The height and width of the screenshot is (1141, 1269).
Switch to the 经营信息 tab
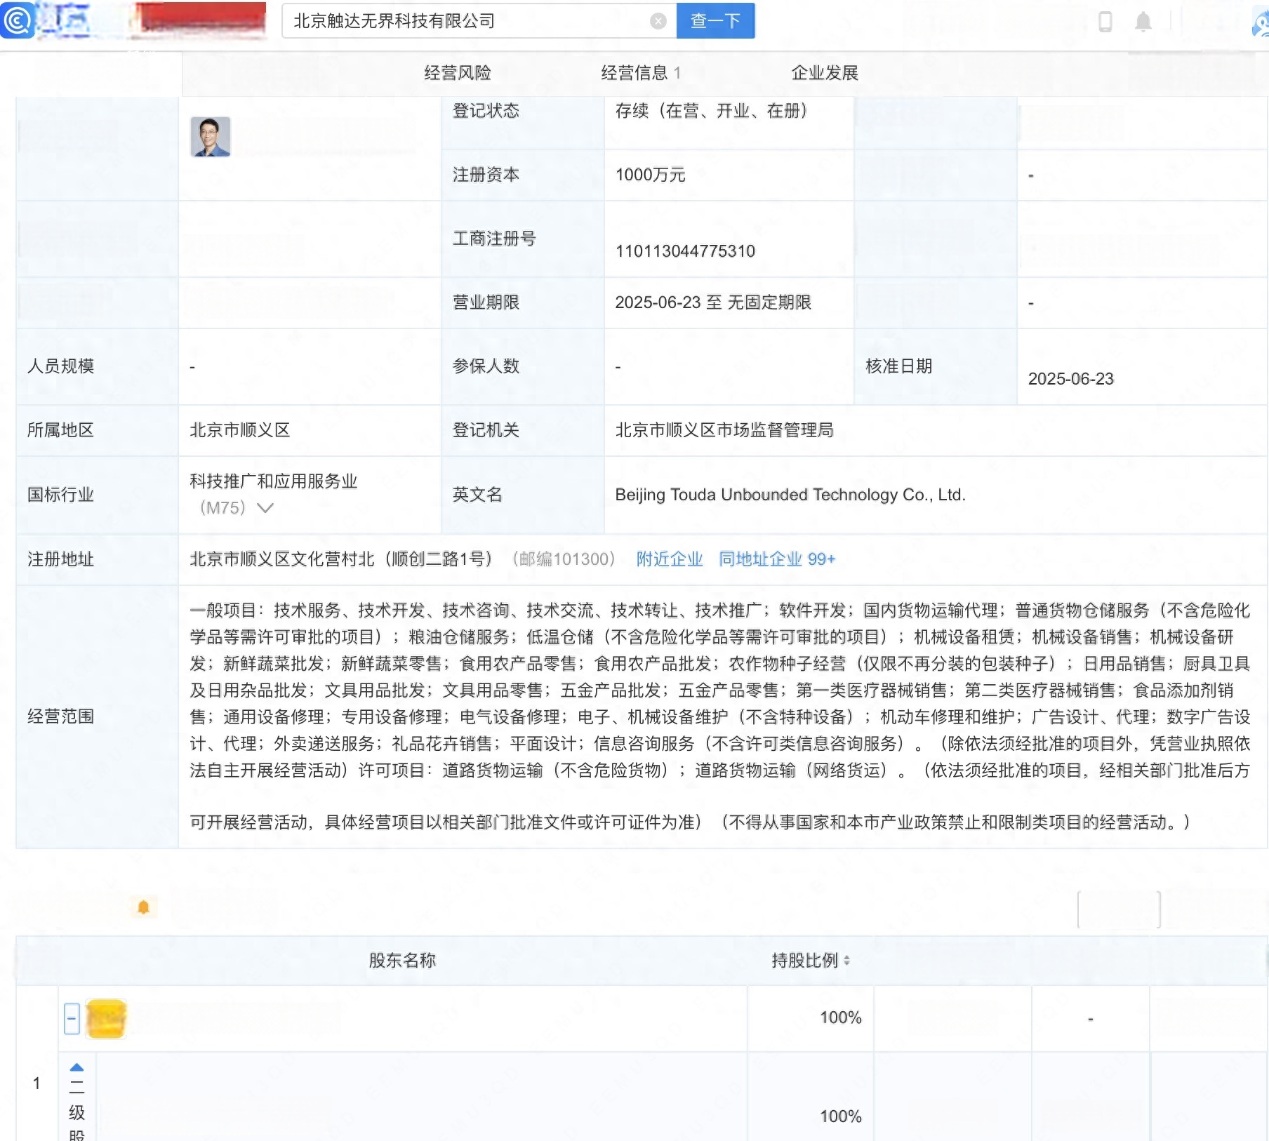click(641, 73)
